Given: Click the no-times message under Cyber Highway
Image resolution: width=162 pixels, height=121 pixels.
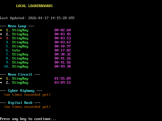Looking at the screenshot, I should [27, 95].
